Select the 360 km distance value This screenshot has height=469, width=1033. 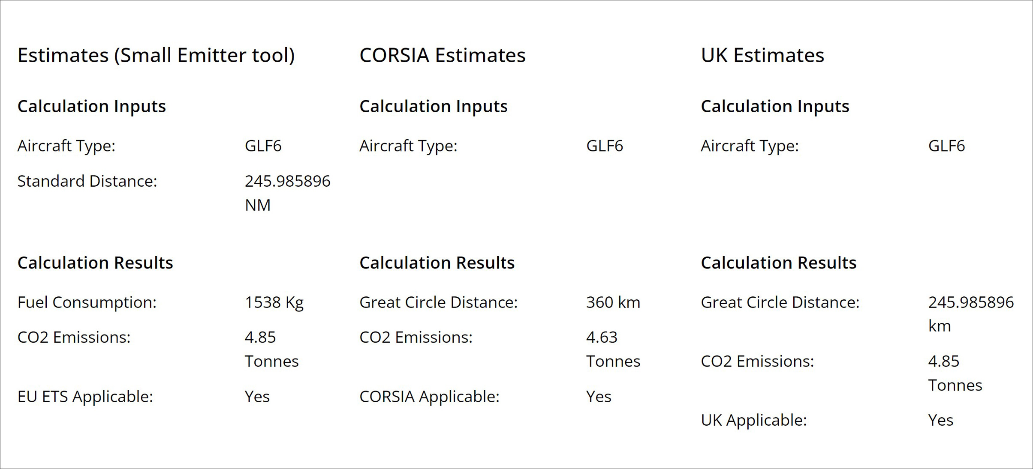(x=613, y=302)
